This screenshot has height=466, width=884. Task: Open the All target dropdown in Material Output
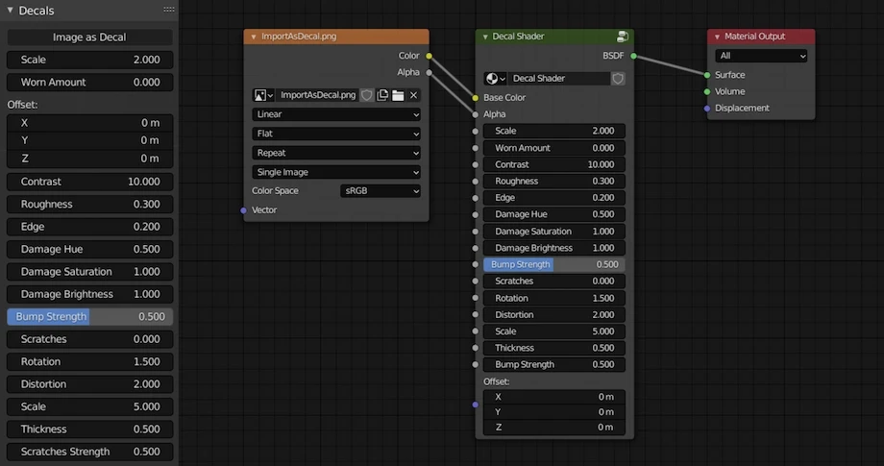[761, 56]
